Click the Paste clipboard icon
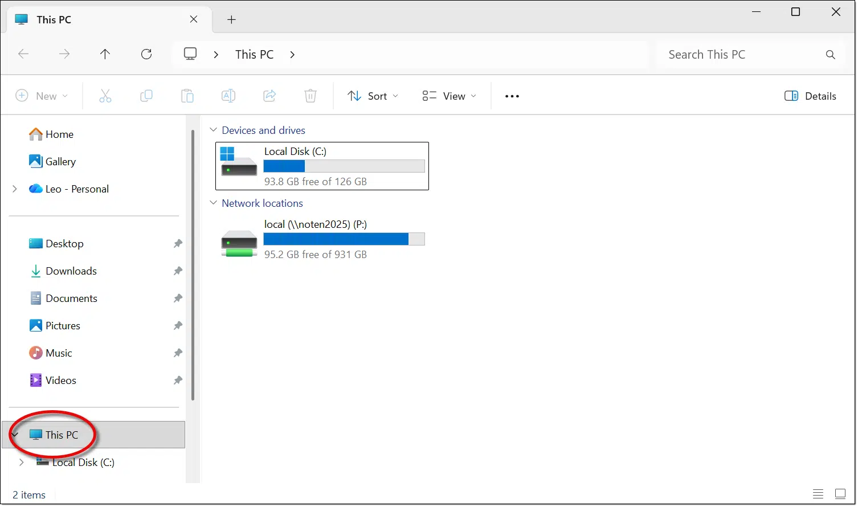This screenshot has width=858, height=507. tap(187, 96)
